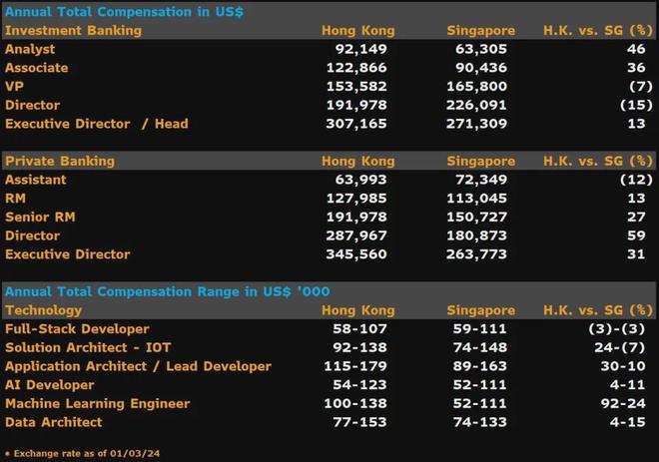Click Investment Banking Director Singapore value 226,091
This screenshot has width=659, height=462.
click(476, 105)
